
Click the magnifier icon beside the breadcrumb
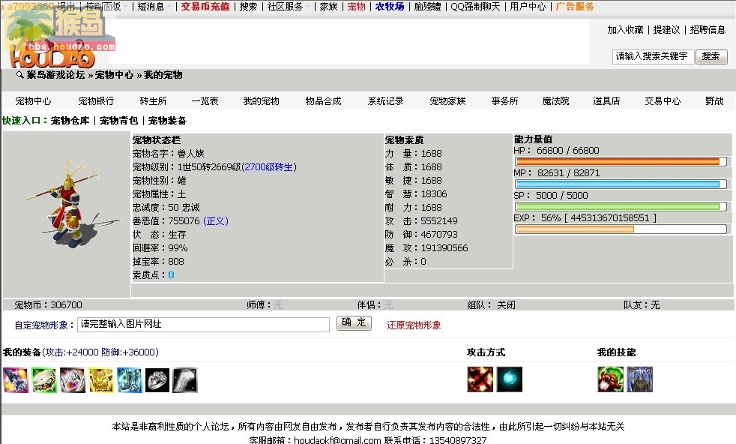tap(19, 75)
